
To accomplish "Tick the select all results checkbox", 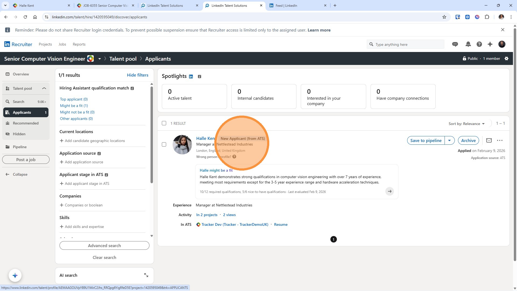I will click(x=164, y=123).
